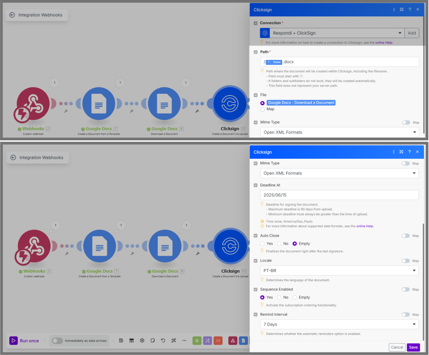Image resolution: width=429 pixels, height=355 pixels.
Task: Open vertical dots menu in upper Clicksign header
Action: point(394,10)
